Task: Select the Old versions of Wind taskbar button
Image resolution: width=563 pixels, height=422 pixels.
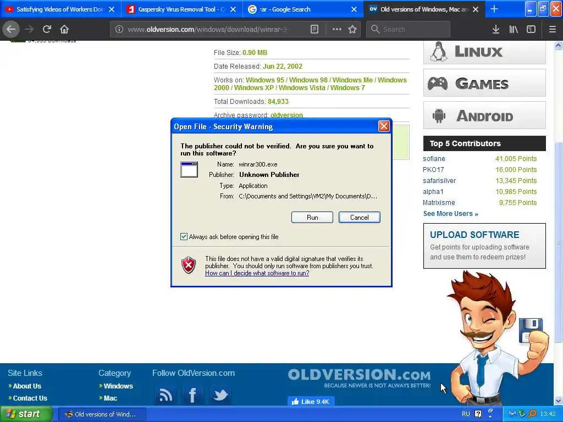Action: 102,414
